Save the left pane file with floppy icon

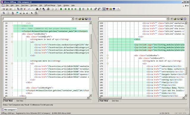pos(83,19)
